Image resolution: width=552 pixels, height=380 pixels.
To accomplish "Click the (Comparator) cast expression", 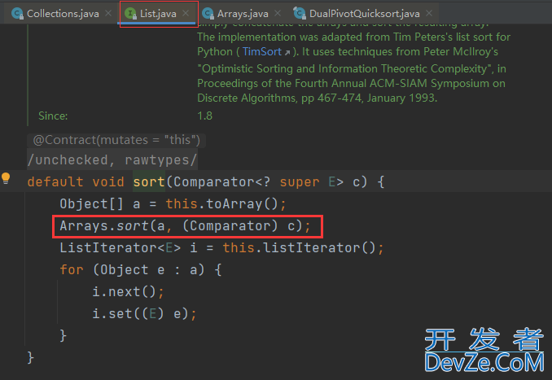I will tap(230, 225).
